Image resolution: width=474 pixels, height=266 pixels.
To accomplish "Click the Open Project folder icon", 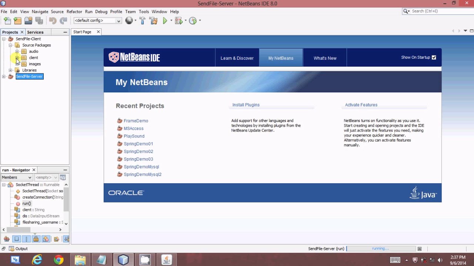I will pos(28,21).
